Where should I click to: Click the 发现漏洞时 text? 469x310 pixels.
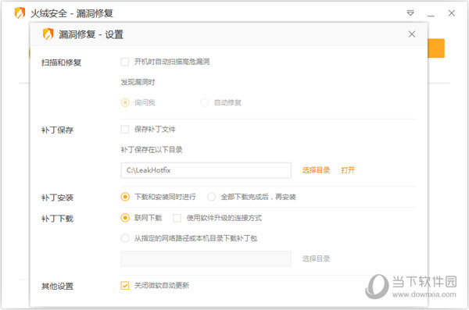coord(138,82)
